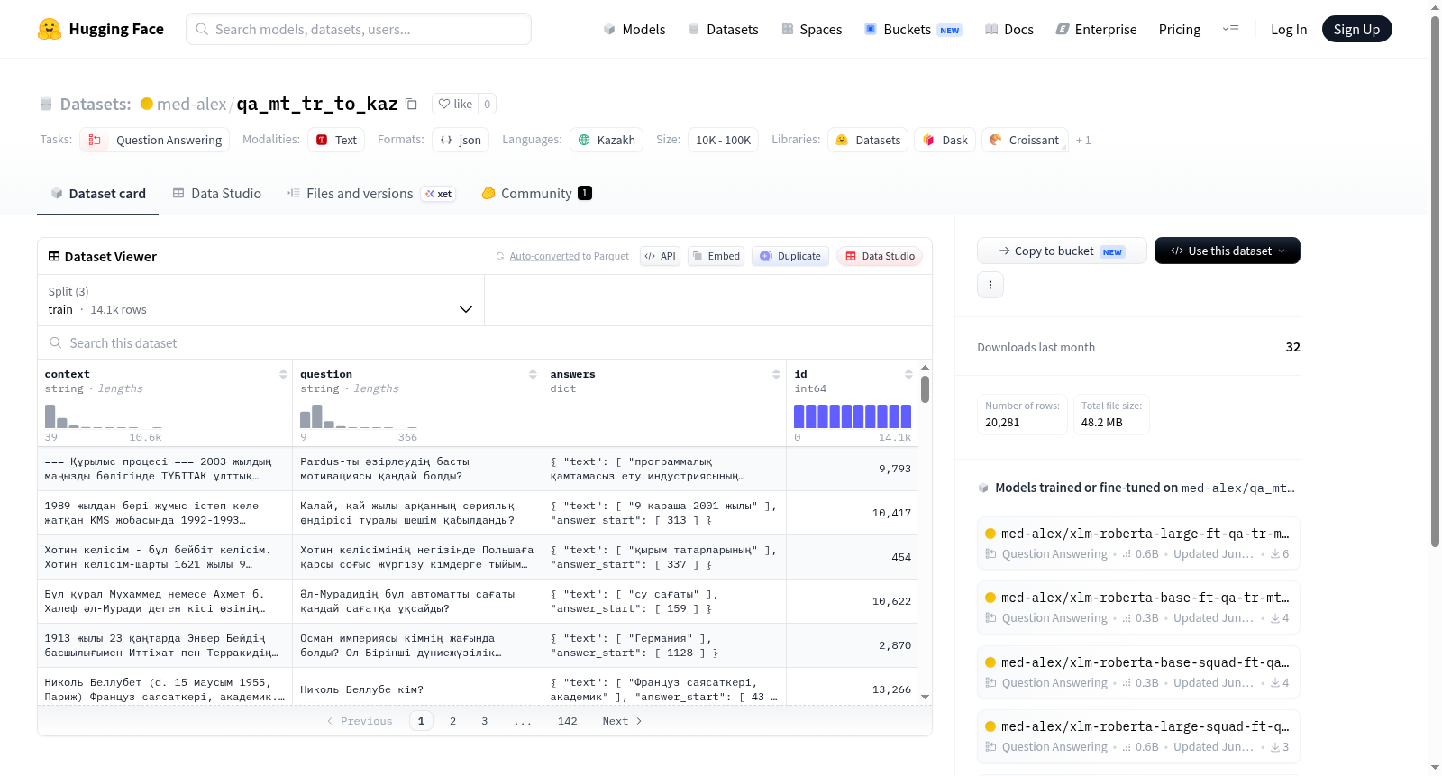Click the Hugging Face logo icon
This screenshot has width=1442, height=776.
pyautogui.click(x=50, y=29)
